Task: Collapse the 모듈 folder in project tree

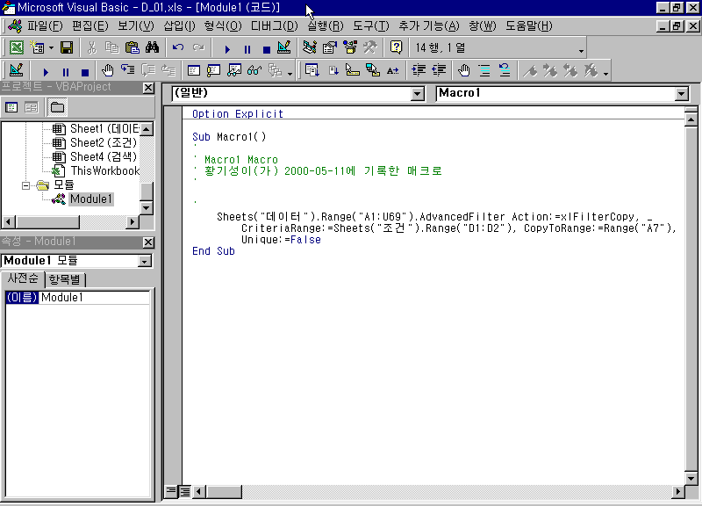Action: [26, 185]
